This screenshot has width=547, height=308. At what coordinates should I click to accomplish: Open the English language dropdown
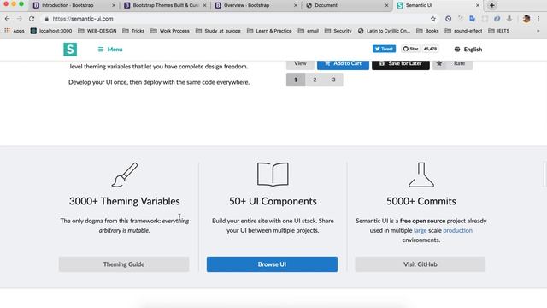tap(468, 50)
